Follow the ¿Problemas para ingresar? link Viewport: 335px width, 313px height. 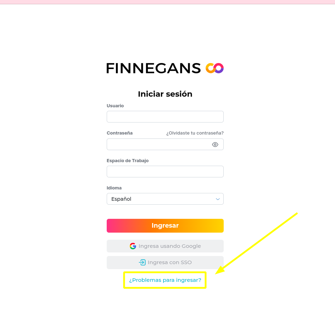[x=165, y=280]
